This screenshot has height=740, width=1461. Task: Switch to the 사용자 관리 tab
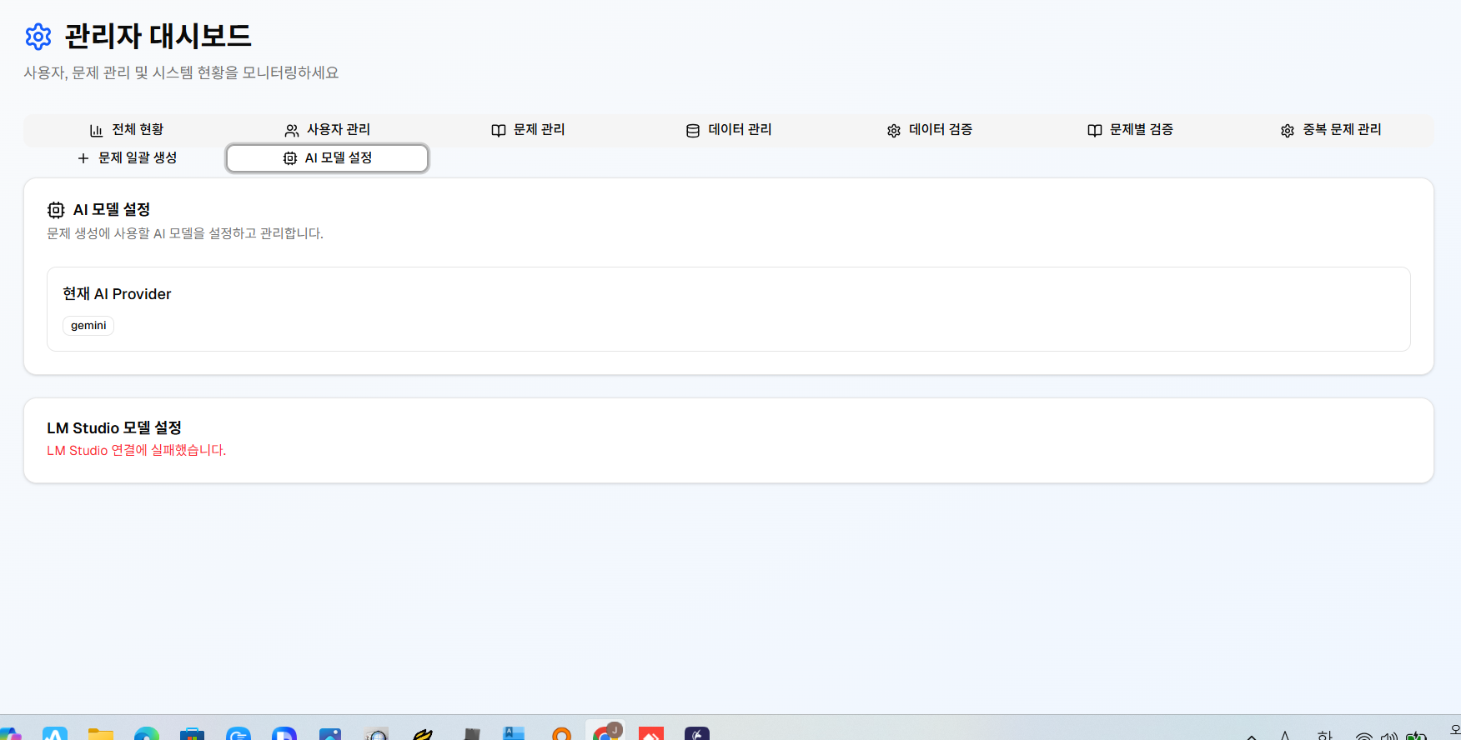click(328, 130)
